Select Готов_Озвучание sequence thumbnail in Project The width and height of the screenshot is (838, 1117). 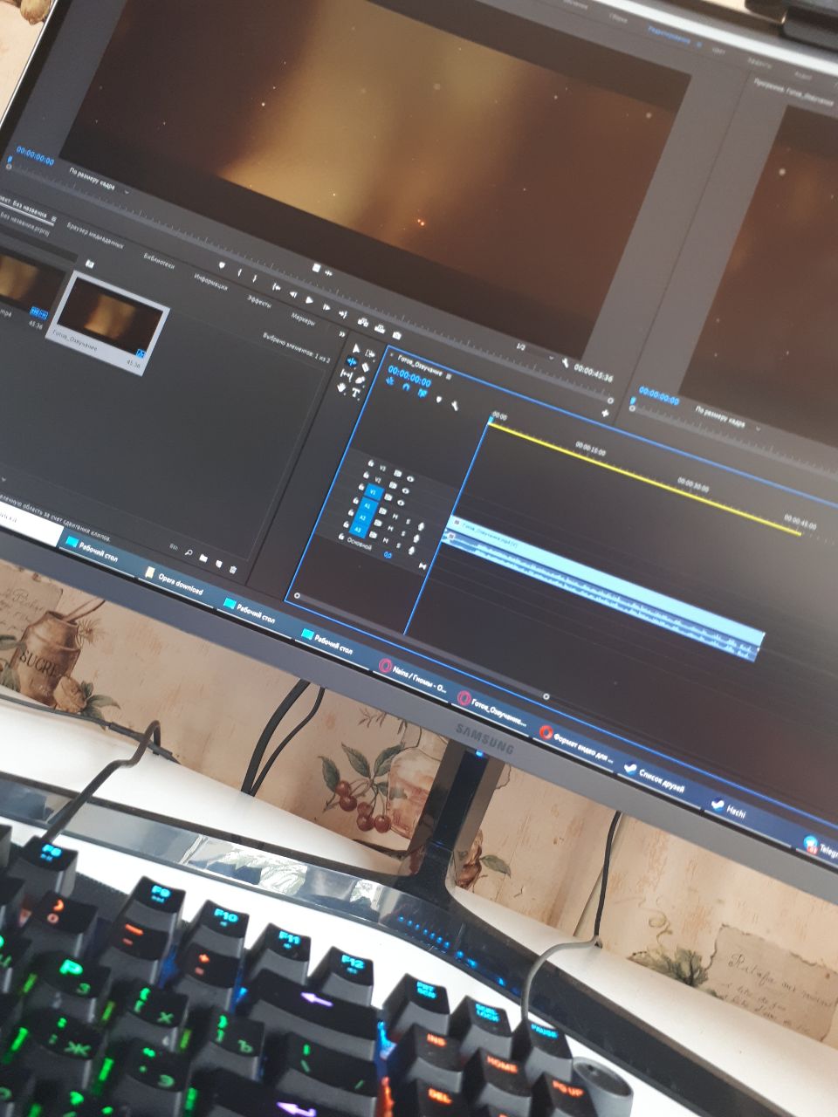(107, 322)
